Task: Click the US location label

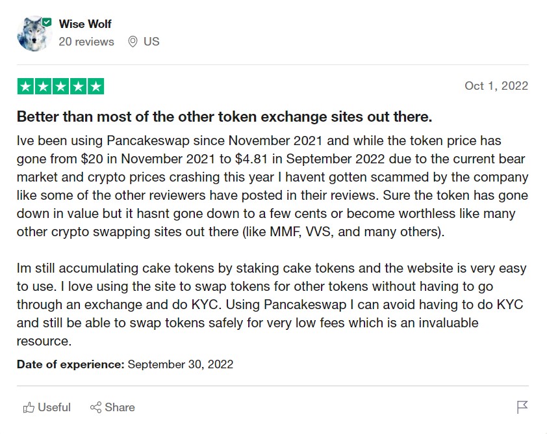Action: 151,42
